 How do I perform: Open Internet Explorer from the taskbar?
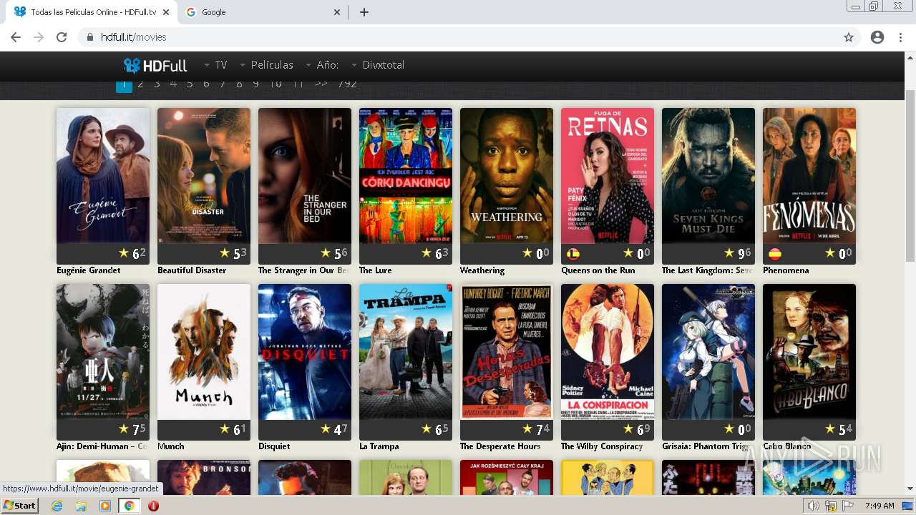tap(57, 506)
